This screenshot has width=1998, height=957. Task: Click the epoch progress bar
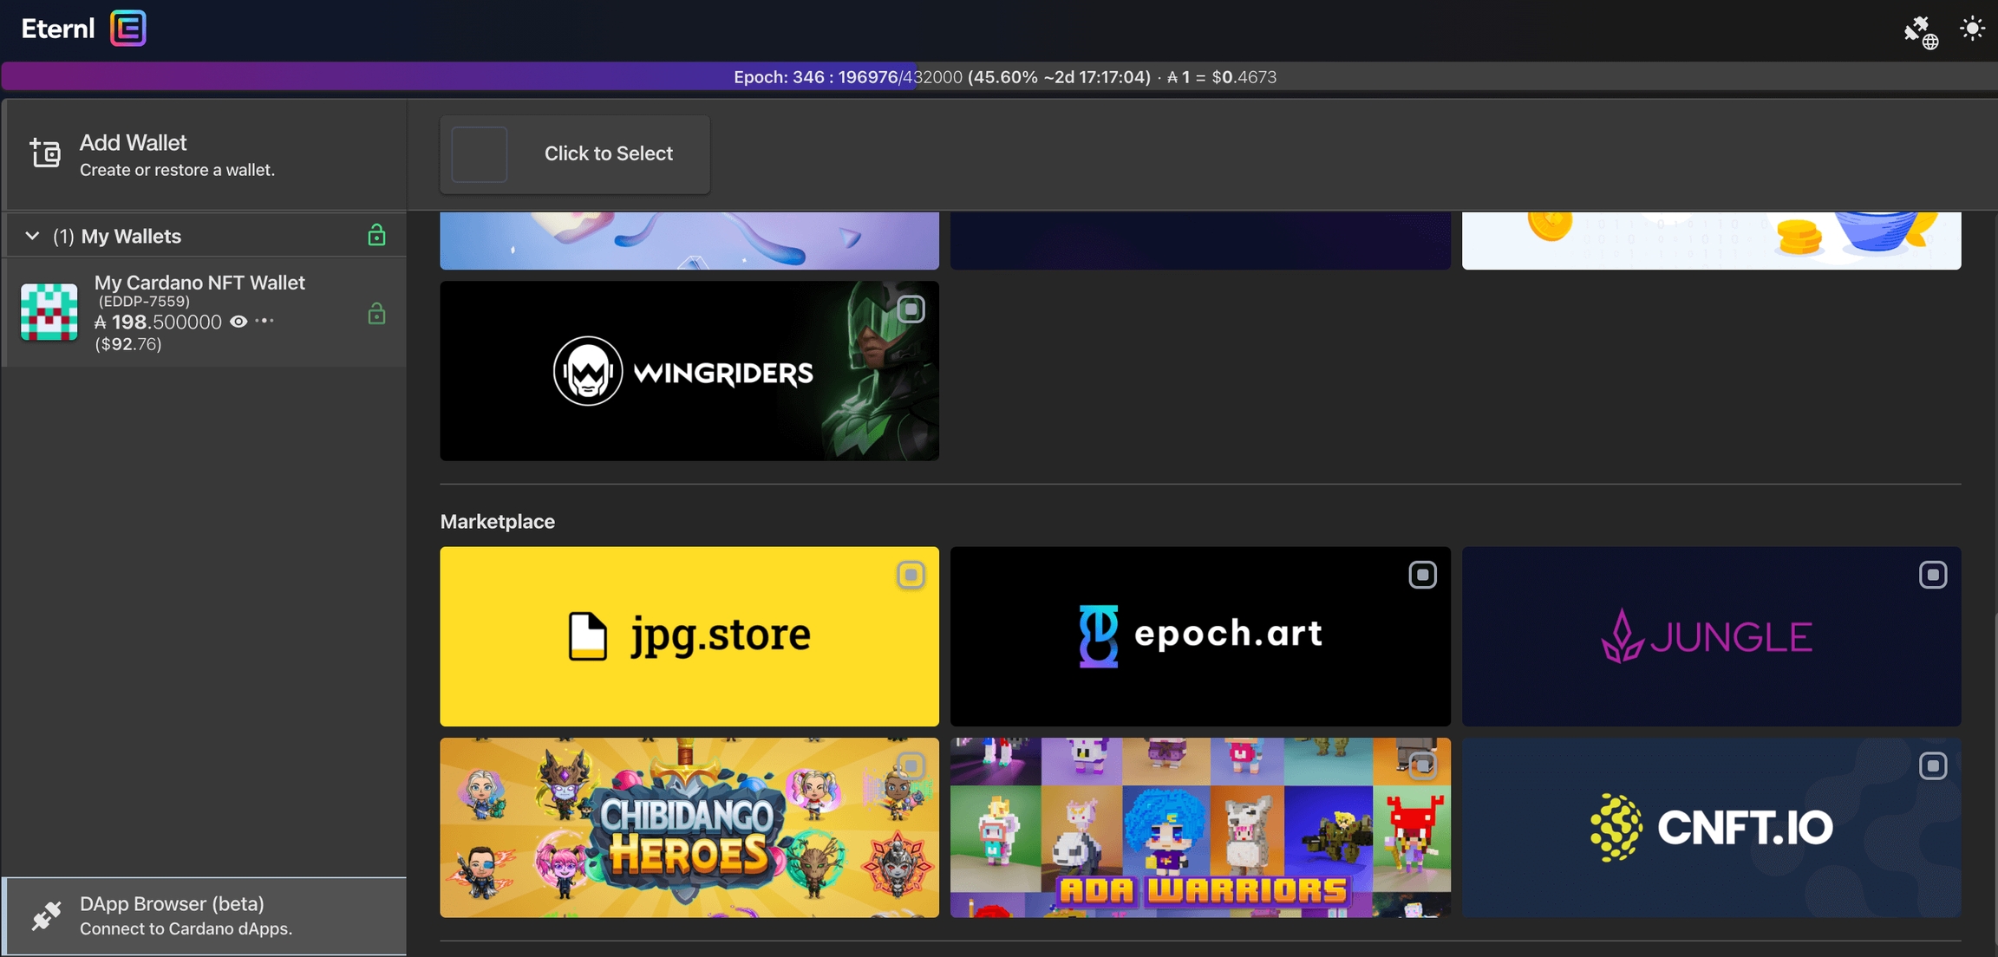(999, 77)
